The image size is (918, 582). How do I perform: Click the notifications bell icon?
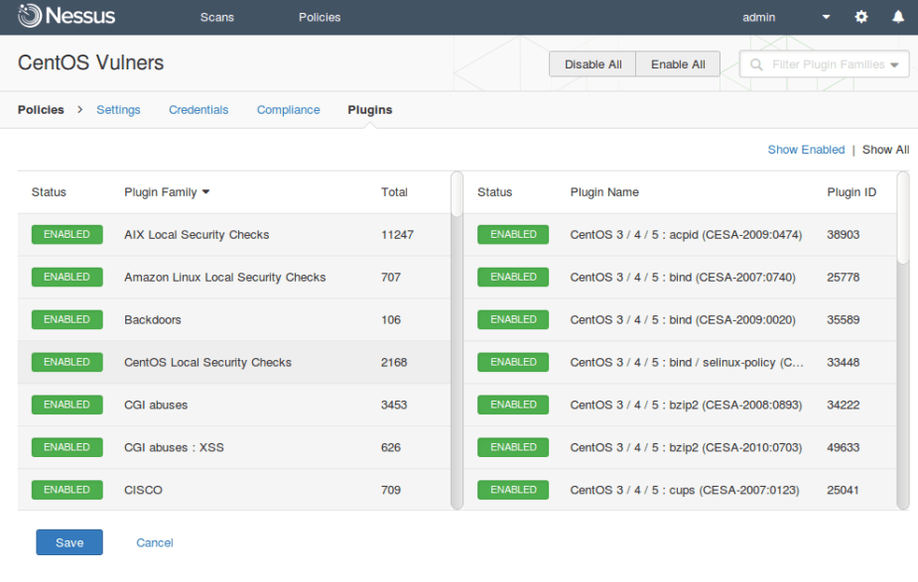tap(898, 17)
